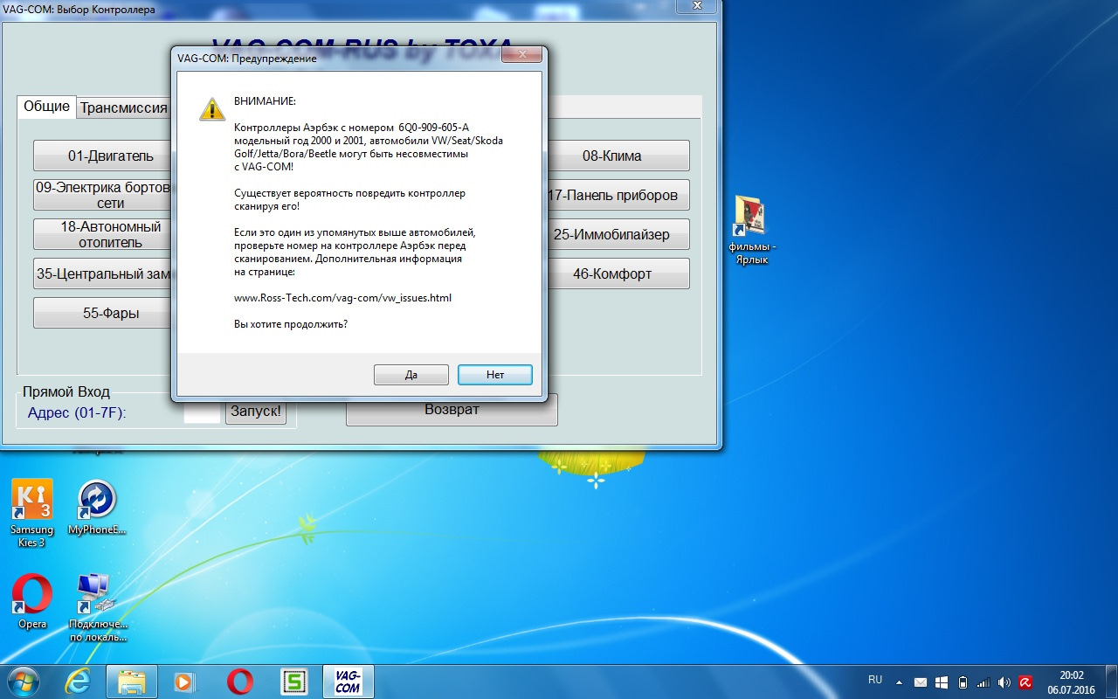Click the ВНИМАНИЕ: heading in the dialog
Viewport: 1118px width, 699px height.
(266, 101)
